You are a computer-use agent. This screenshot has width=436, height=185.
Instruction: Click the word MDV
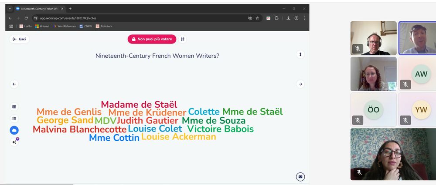(105, 121)
